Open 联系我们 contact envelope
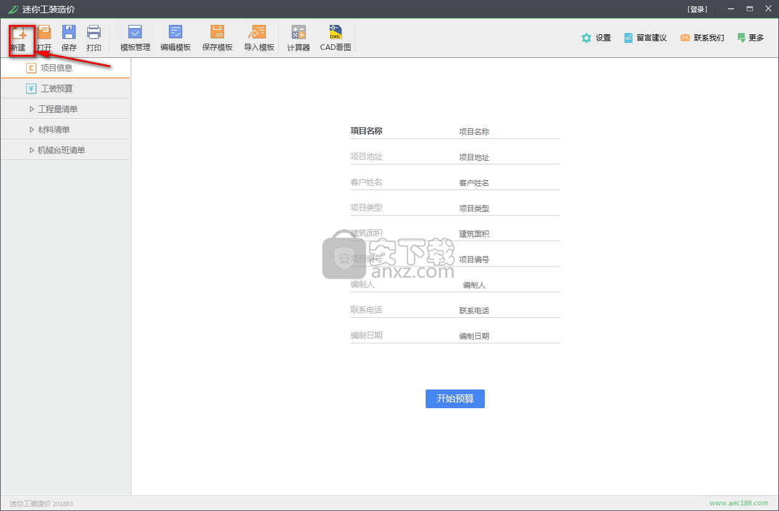 702,38
